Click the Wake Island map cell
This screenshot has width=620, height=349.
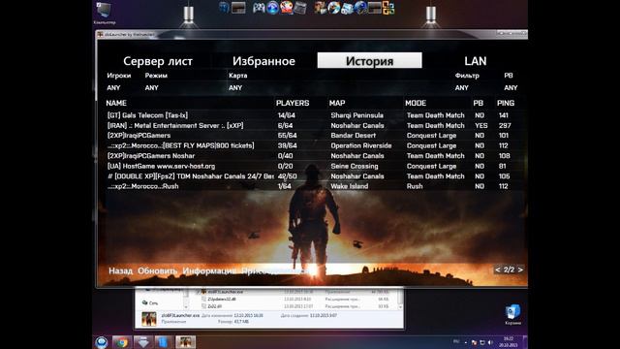pos(350,186)
